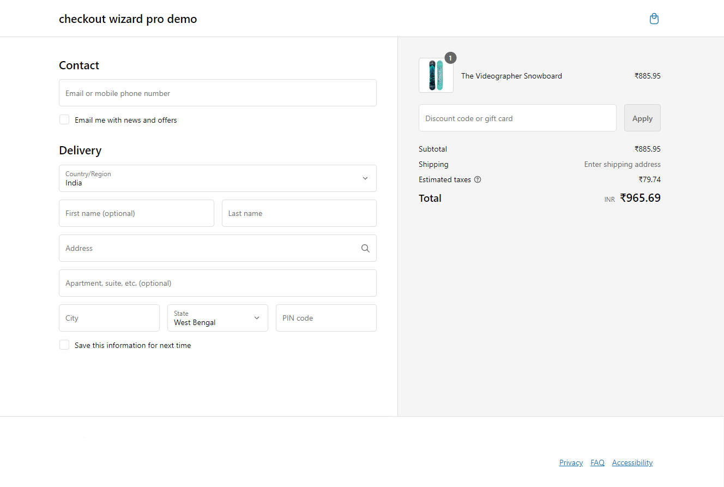Click the Subtotal label
This screenshot has width=724, height=487.
[x=433, y=149]
